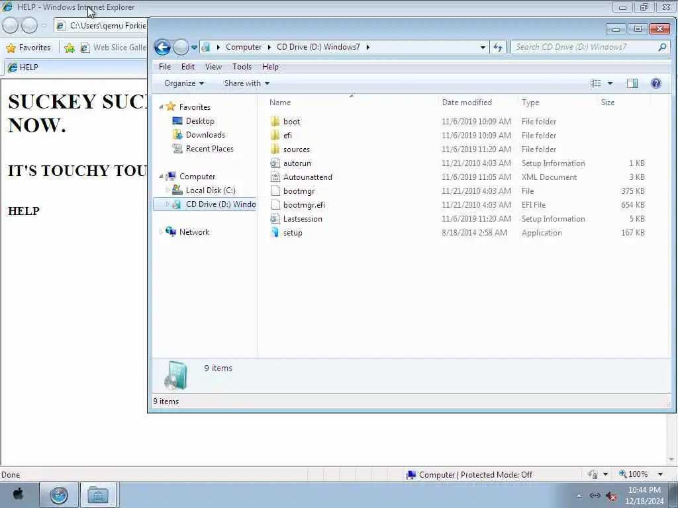
Task: Click CD Drive (D:) Windows7 breadcrumb
Action: click(x=318, y=47)
